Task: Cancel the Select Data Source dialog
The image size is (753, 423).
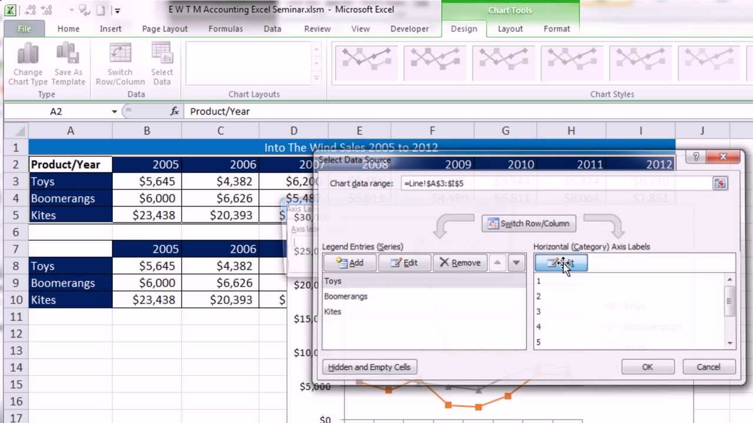Action: point(708,367)
